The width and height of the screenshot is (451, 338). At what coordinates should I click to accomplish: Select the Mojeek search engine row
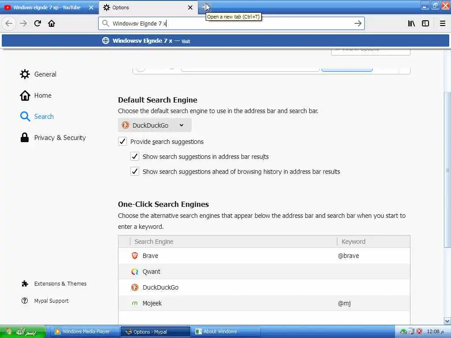[x=264, y=303]
